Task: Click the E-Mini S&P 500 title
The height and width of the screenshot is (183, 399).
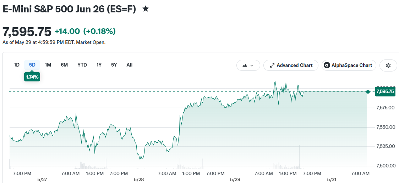Action: [x=69, y=10]
